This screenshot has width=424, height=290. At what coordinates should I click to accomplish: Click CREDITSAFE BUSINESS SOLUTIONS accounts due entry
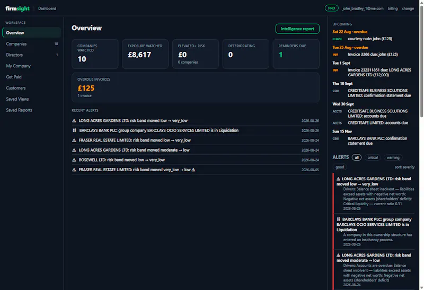[377, 113]
